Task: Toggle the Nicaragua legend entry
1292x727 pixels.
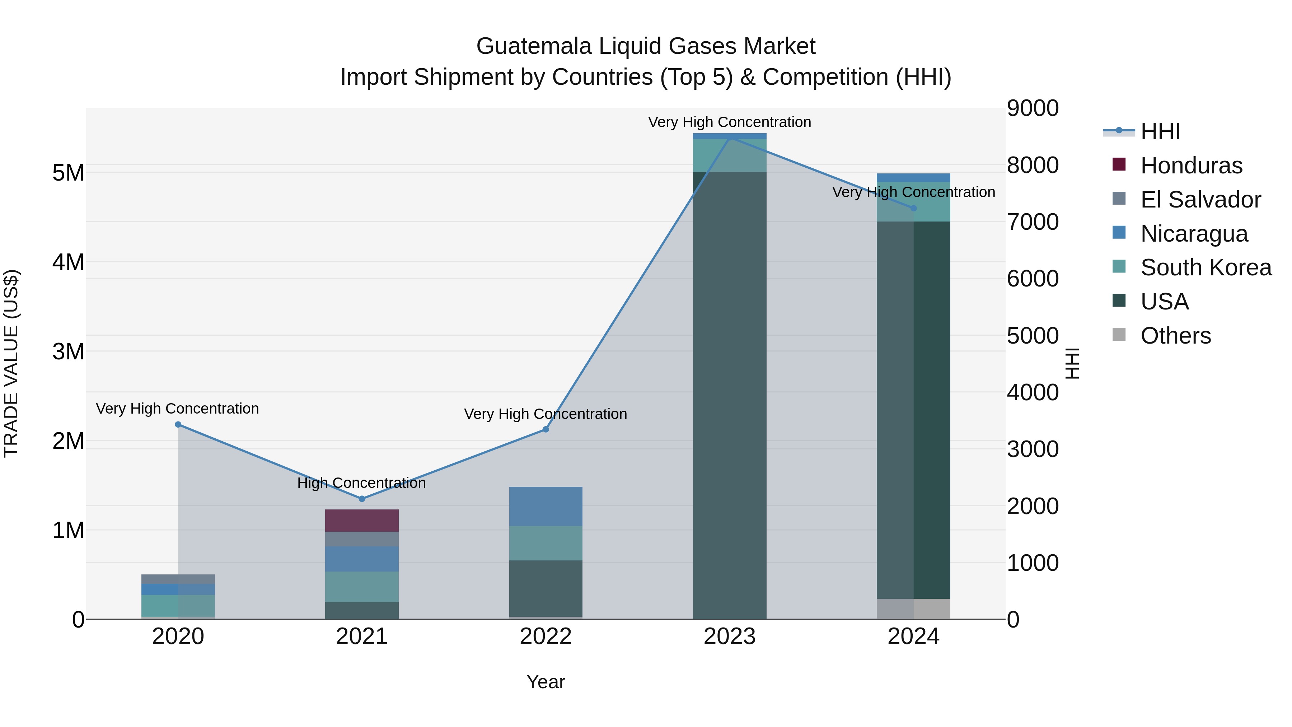Action: coord(1180,234)
